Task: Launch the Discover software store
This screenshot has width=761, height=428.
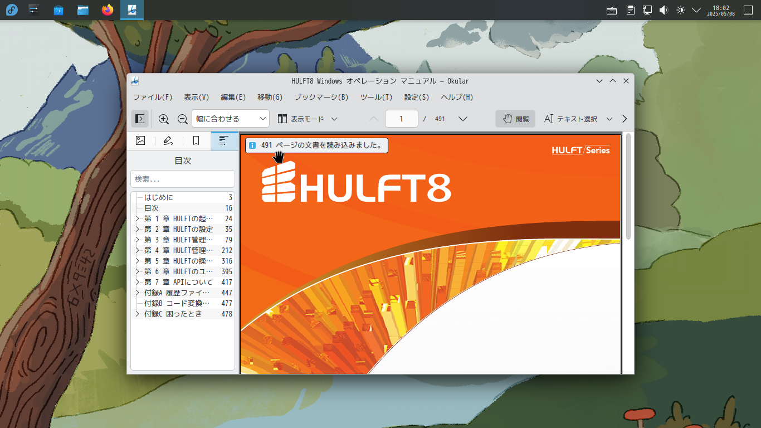Action: coord(58,9)
